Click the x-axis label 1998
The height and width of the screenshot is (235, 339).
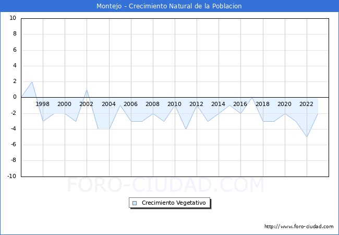pos(42,104)
